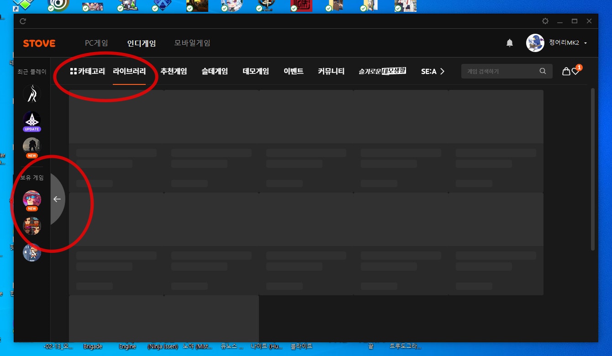
Task: Open the 커뮤니티 link
Action: click(x=331, y=71)
